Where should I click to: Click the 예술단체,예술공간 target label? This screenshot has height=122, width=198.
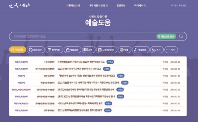(21, 103)
